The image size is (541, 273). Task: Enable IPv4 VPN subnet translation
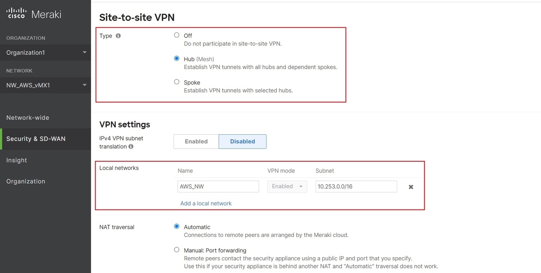pos(196,141)
